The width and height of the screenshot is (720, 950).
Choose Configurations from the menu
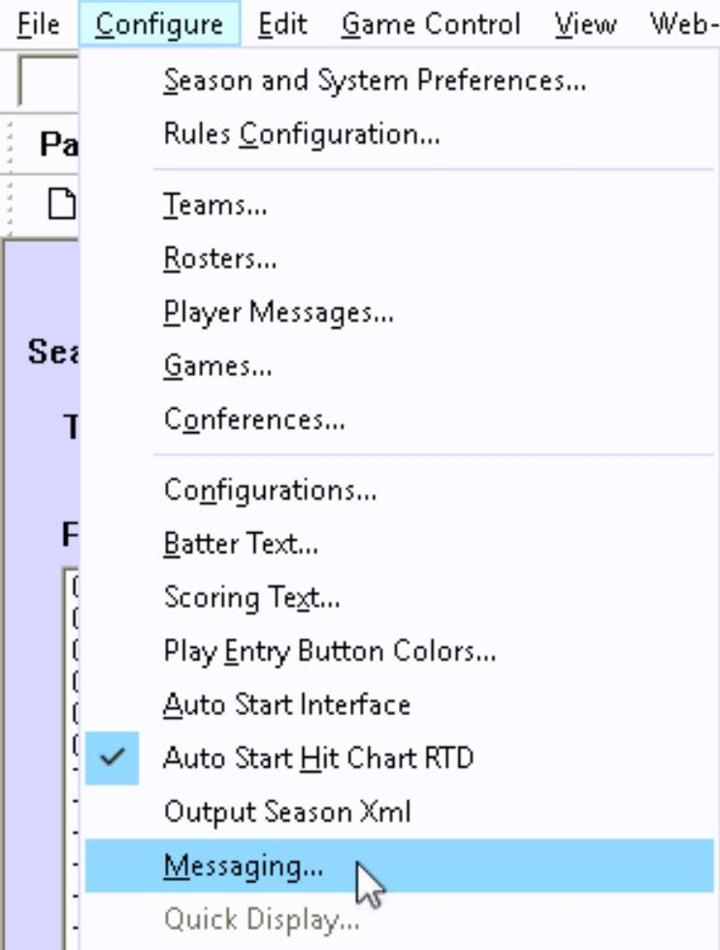[x=270, y=490]
